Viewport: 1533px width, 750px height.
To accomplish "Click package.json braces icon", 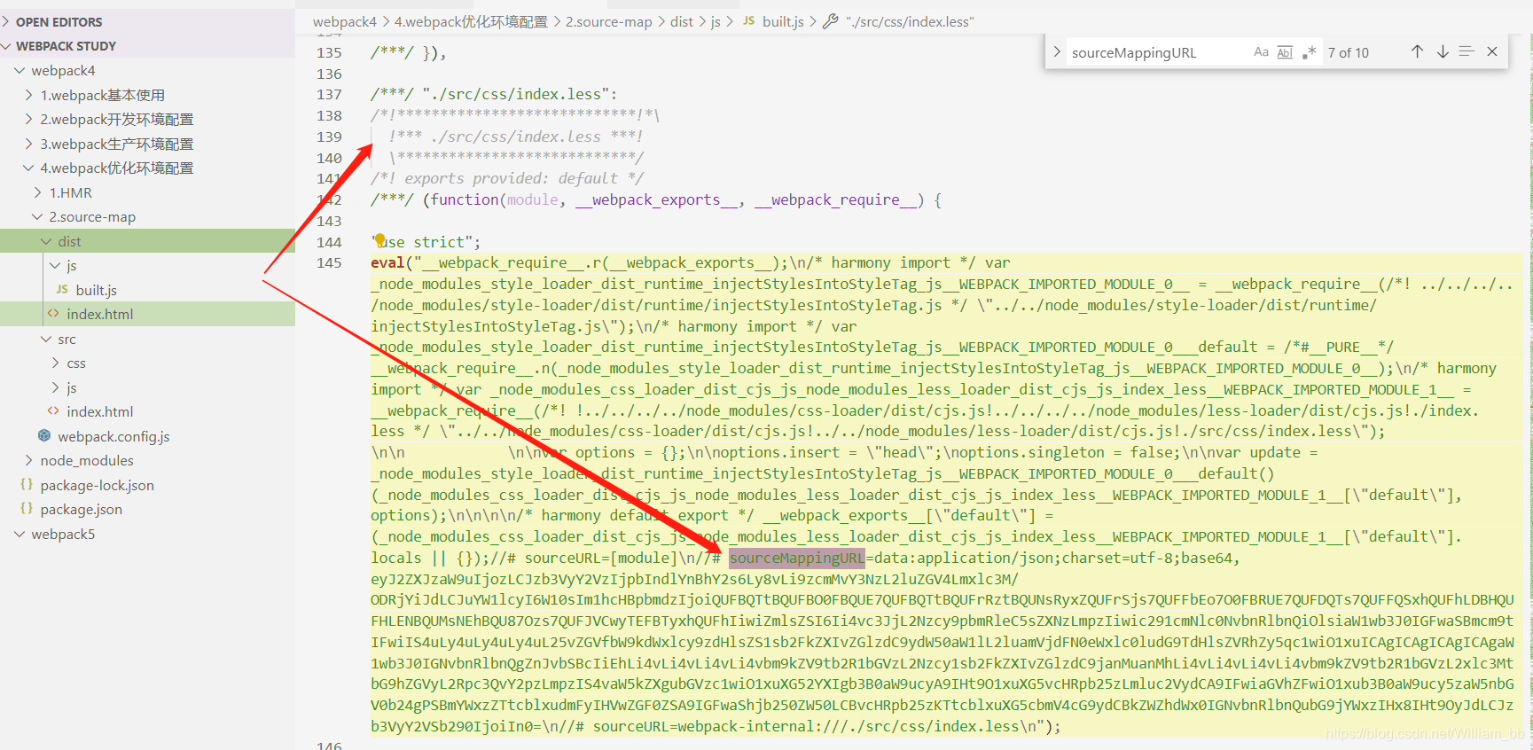I will click(x=27, y=509).
